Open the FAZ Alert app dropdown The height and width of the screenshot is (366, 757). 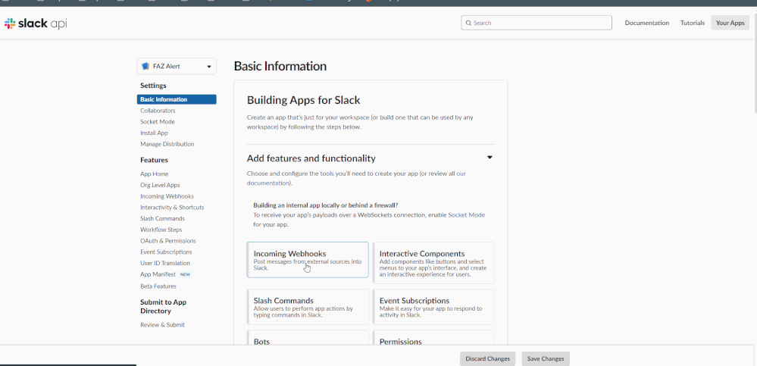point(177,66)
